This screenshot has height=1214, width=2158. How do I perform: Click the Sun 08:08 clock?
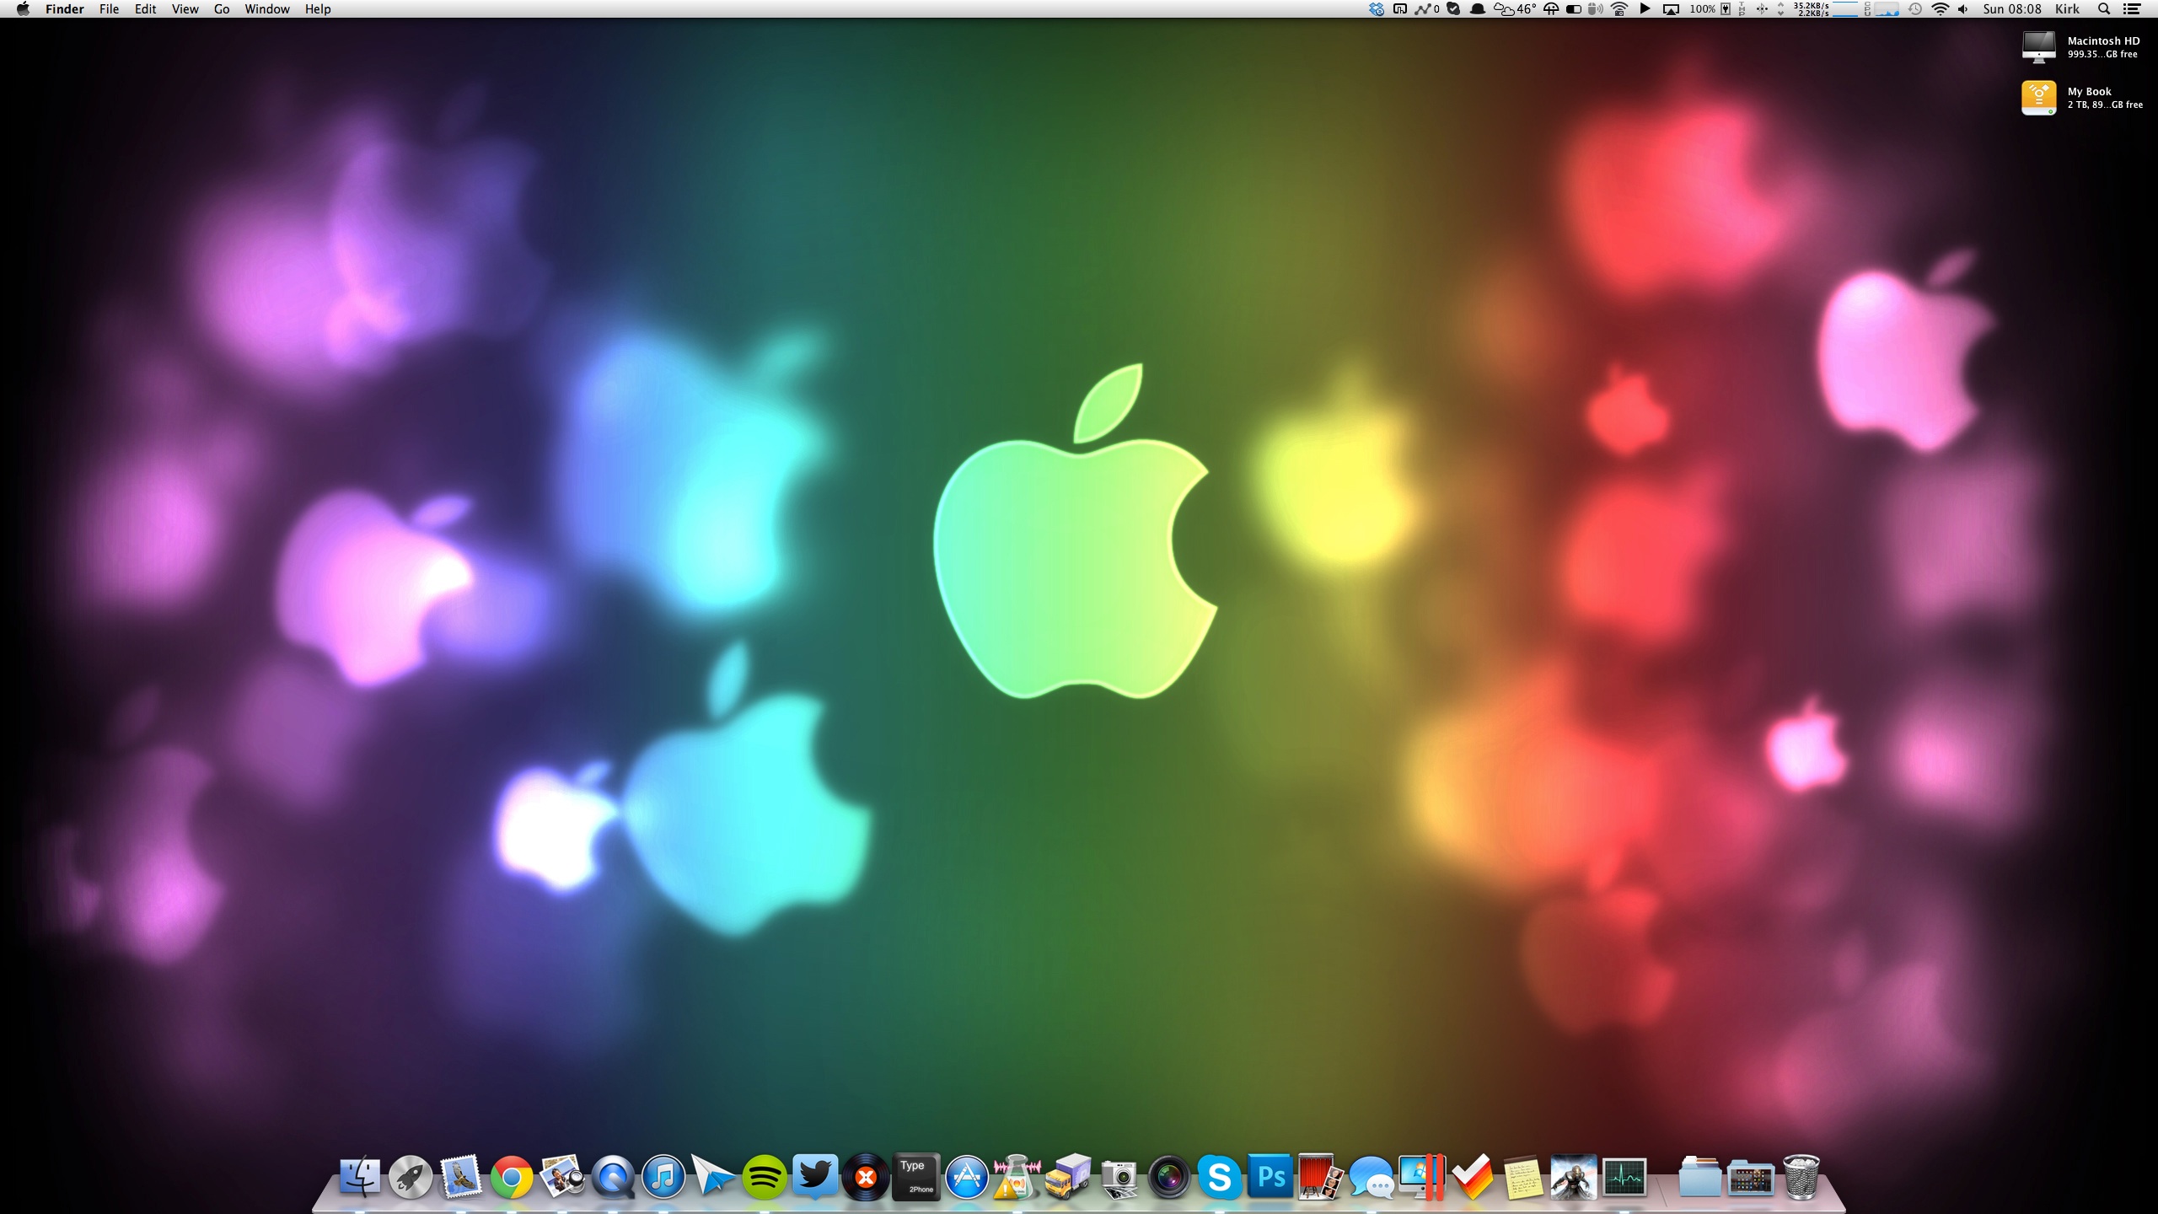pos(2012,9)
